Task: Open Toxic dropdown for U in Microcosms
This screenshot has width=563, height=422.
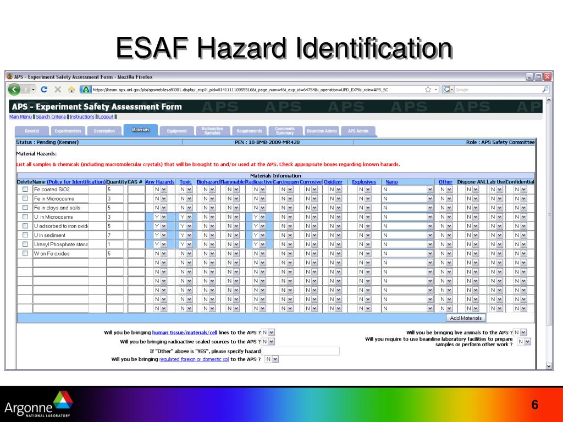Action: [x=186, y=216]
